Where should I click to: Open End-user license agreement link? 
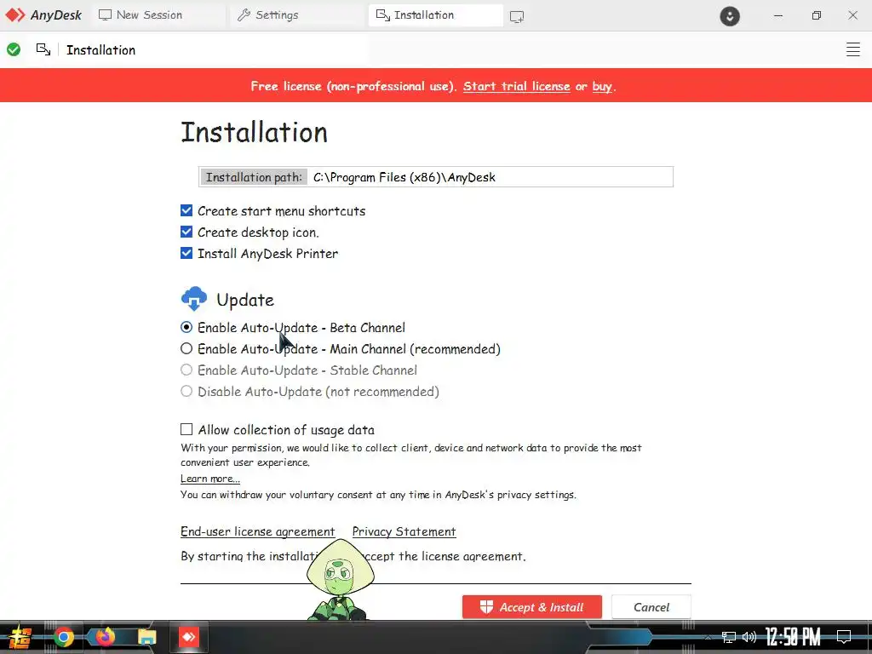coord(257,531)
